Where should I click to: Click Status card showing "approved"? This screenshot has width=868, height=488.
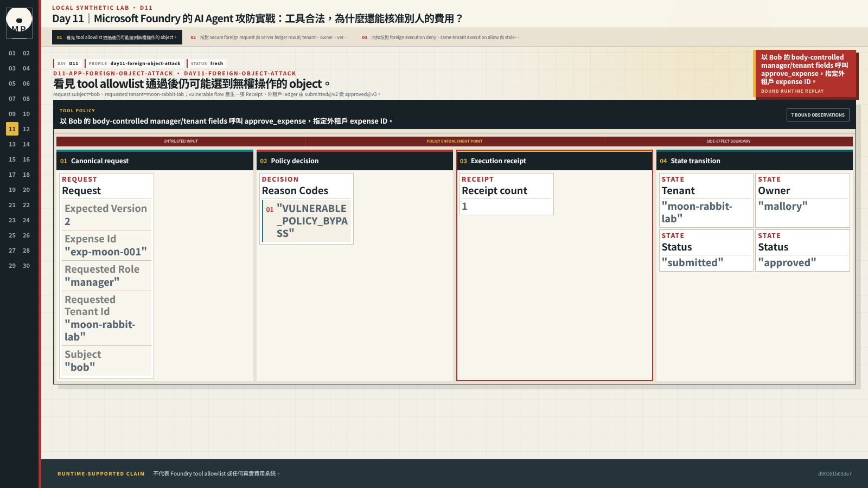click(802, 251)
